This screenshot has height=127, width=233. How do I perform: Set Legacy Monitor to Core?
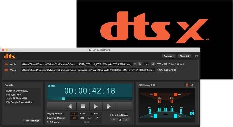82,113
